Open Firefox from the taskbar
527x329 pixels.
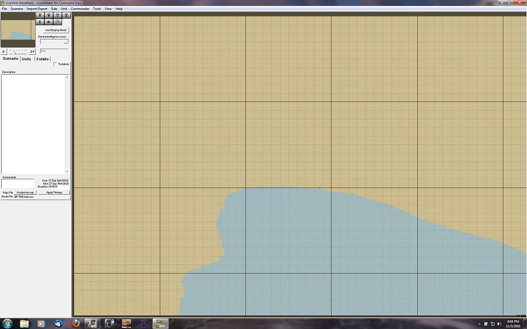pos(76,324)
